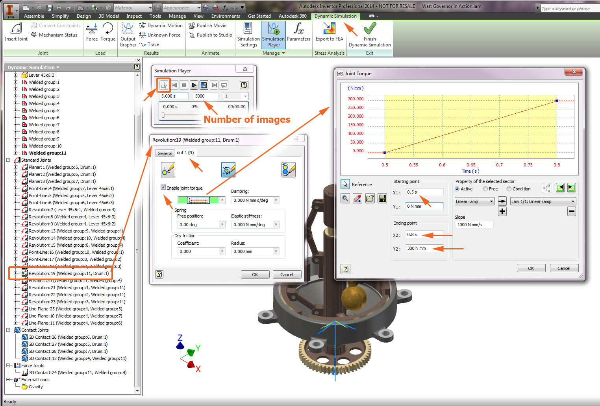Open the Environments ribbon tab
The width and height of the screenshot is (600, 406).
[226, 16]
